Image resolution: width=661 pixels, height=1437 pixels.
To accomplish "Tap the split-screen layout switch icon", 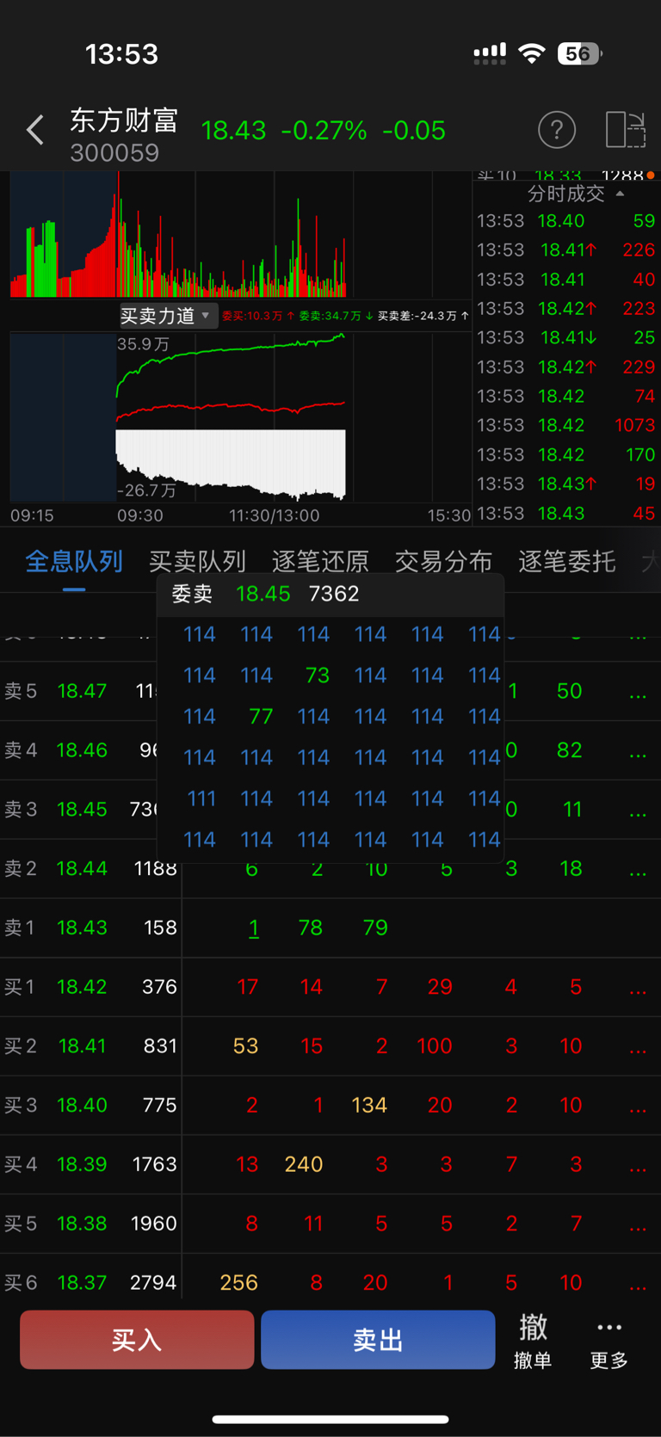I will [625, 130].
